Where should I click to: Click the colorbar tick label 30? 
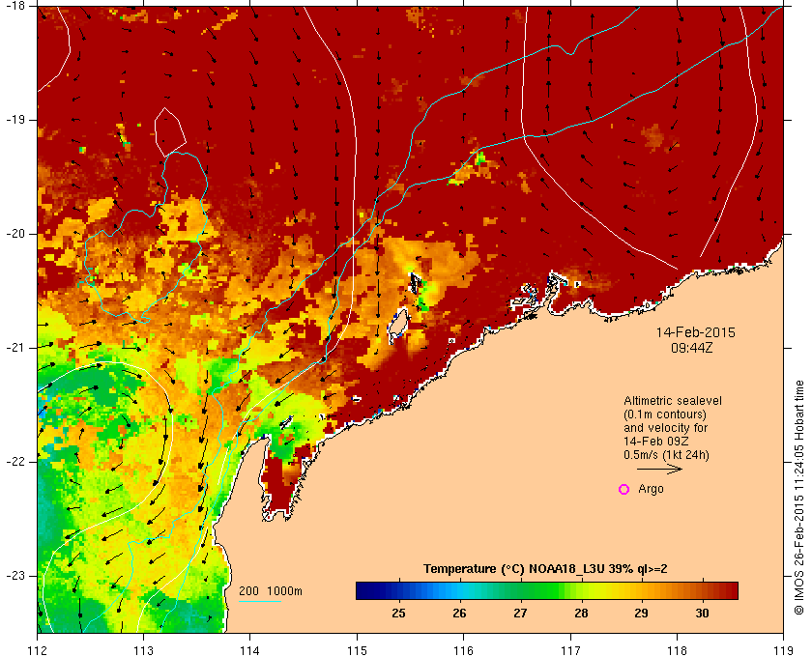pyautogui.click(x=702, y=614)
